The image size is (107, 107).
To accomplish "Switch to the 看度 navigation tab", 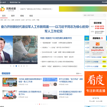I will [31, 16].
